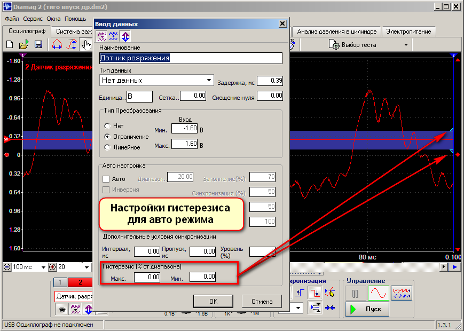Enable the 'Авто' checkbox
464x331 pixels.
pos(106,179)
